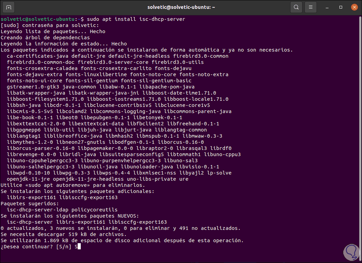Click the 'libsuitesparseconfig5' package name
Screen dimensions: 362x263
(x=132, y=154)
